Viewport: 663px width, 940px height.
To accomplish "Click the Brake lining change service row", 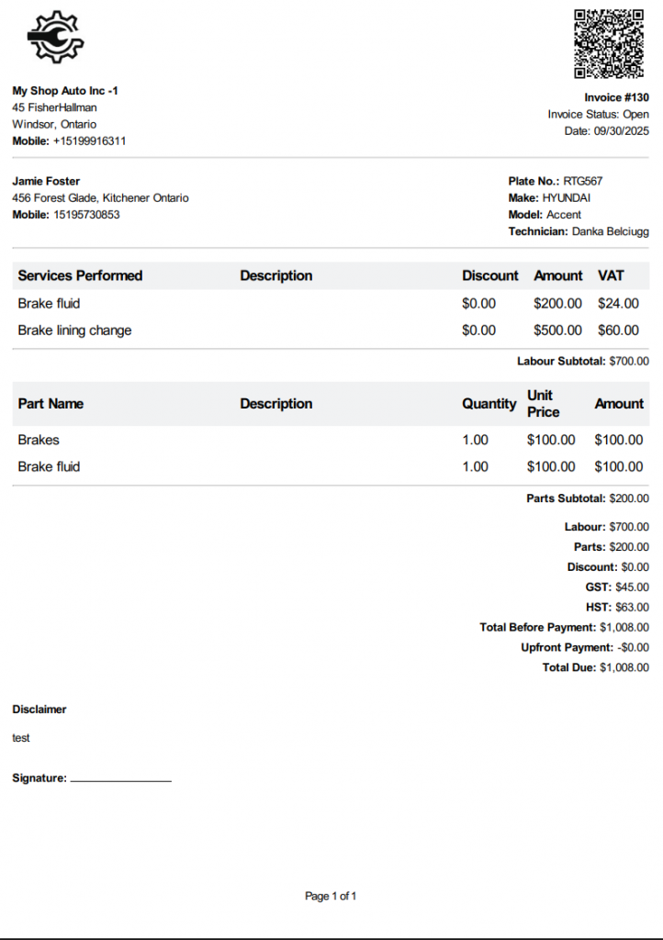I will point(74,330).
